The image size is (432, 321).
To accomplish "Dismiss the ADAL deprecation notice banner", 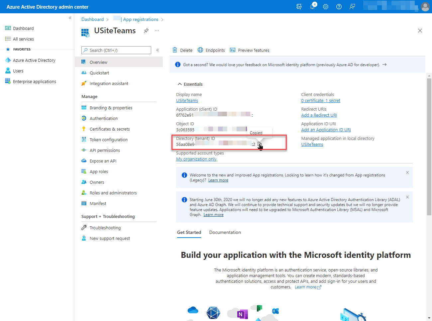I will click(x=407, y=197).
